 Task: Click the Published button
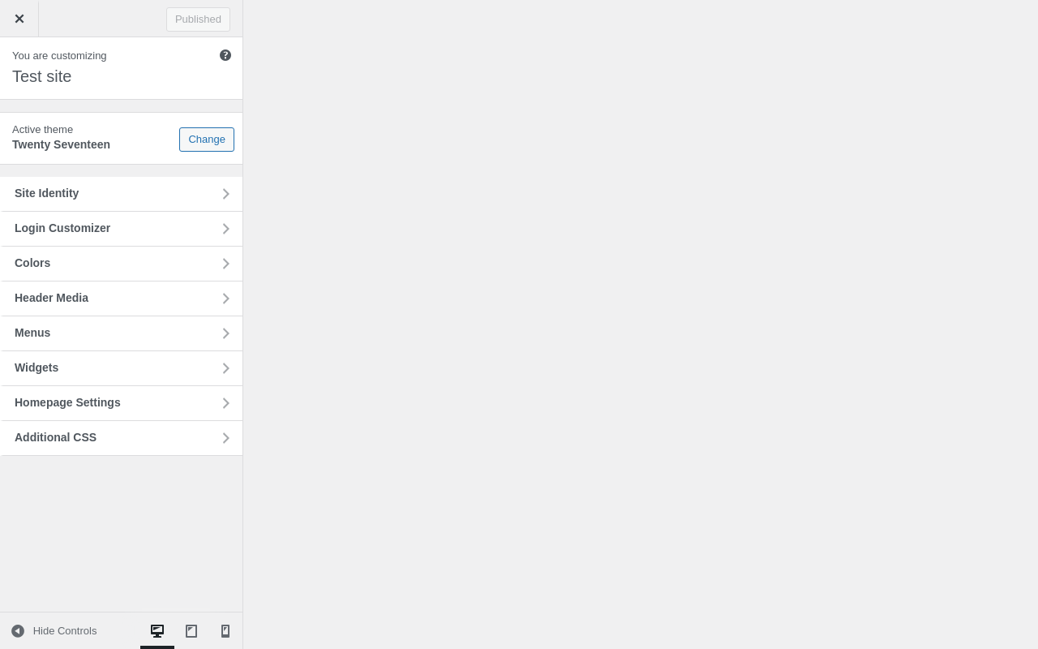tap(198, 19)
